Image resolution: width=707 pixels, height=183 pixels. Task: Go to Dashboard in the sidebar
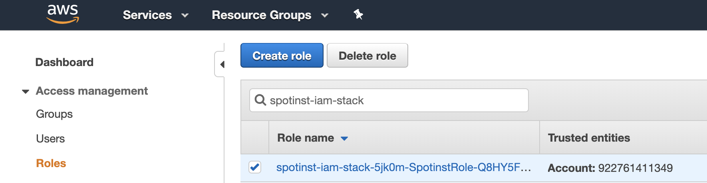coord(64,62)
